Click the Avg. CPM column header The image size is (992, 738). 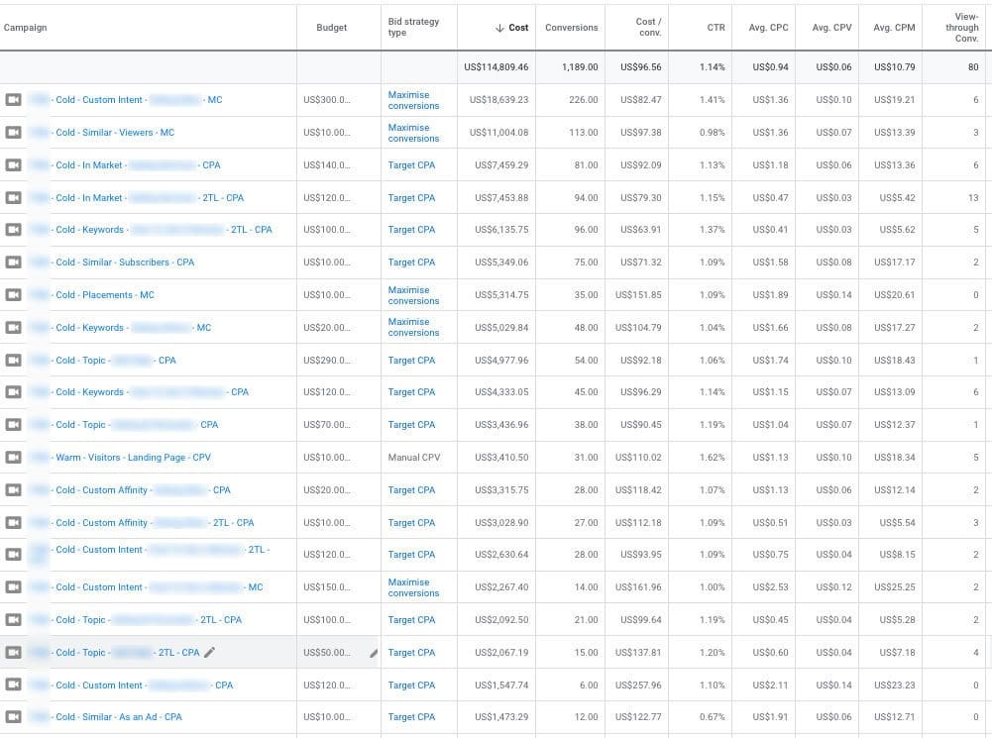893,27
